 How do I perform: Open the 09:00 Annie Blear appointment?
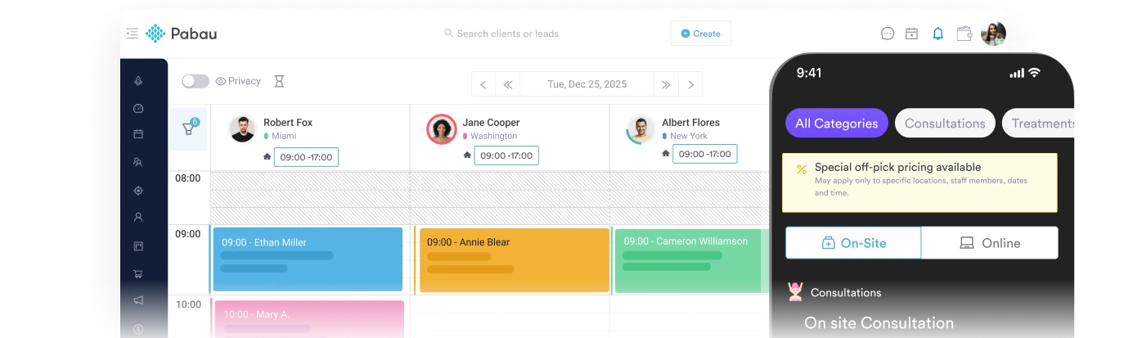pos(515,259)
